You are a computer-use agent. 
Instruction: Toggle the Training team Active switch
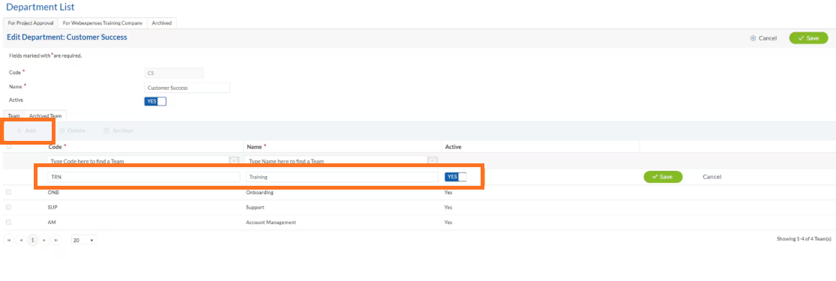[x=455, y=177]
